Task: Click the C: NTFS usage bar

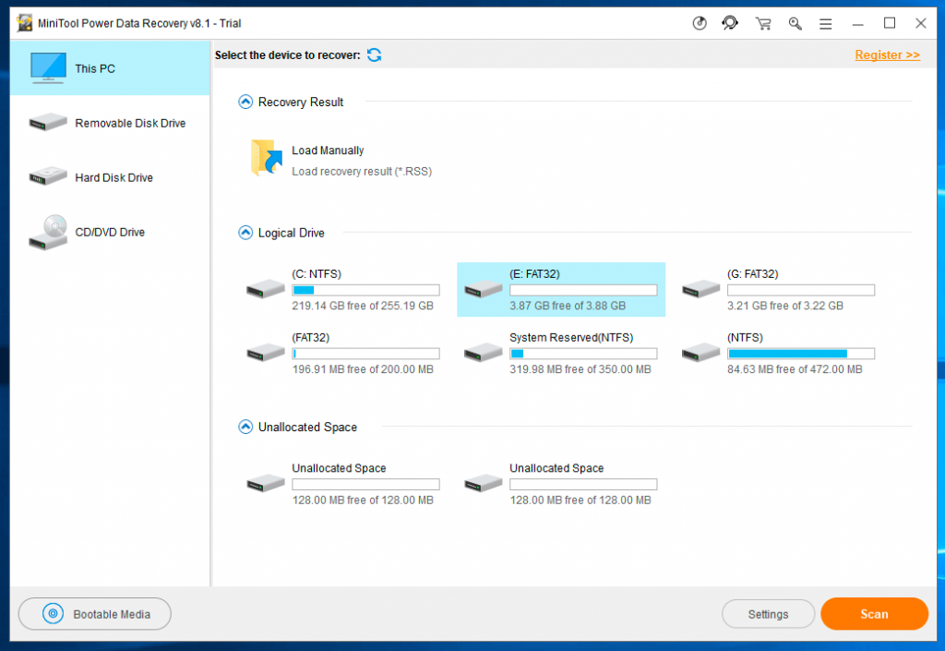Action: [365, 289]
